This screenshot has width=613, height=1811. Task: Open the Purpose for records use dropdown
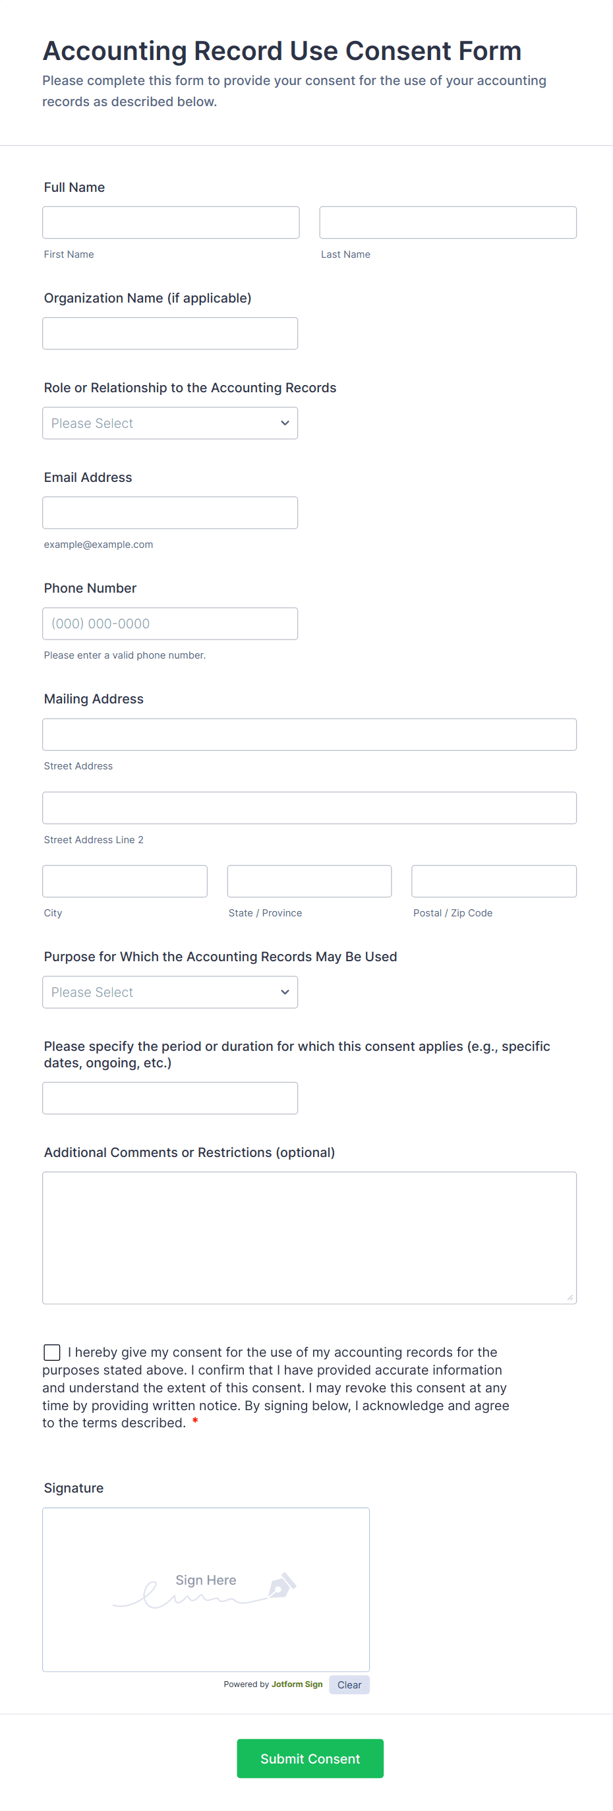169,992
